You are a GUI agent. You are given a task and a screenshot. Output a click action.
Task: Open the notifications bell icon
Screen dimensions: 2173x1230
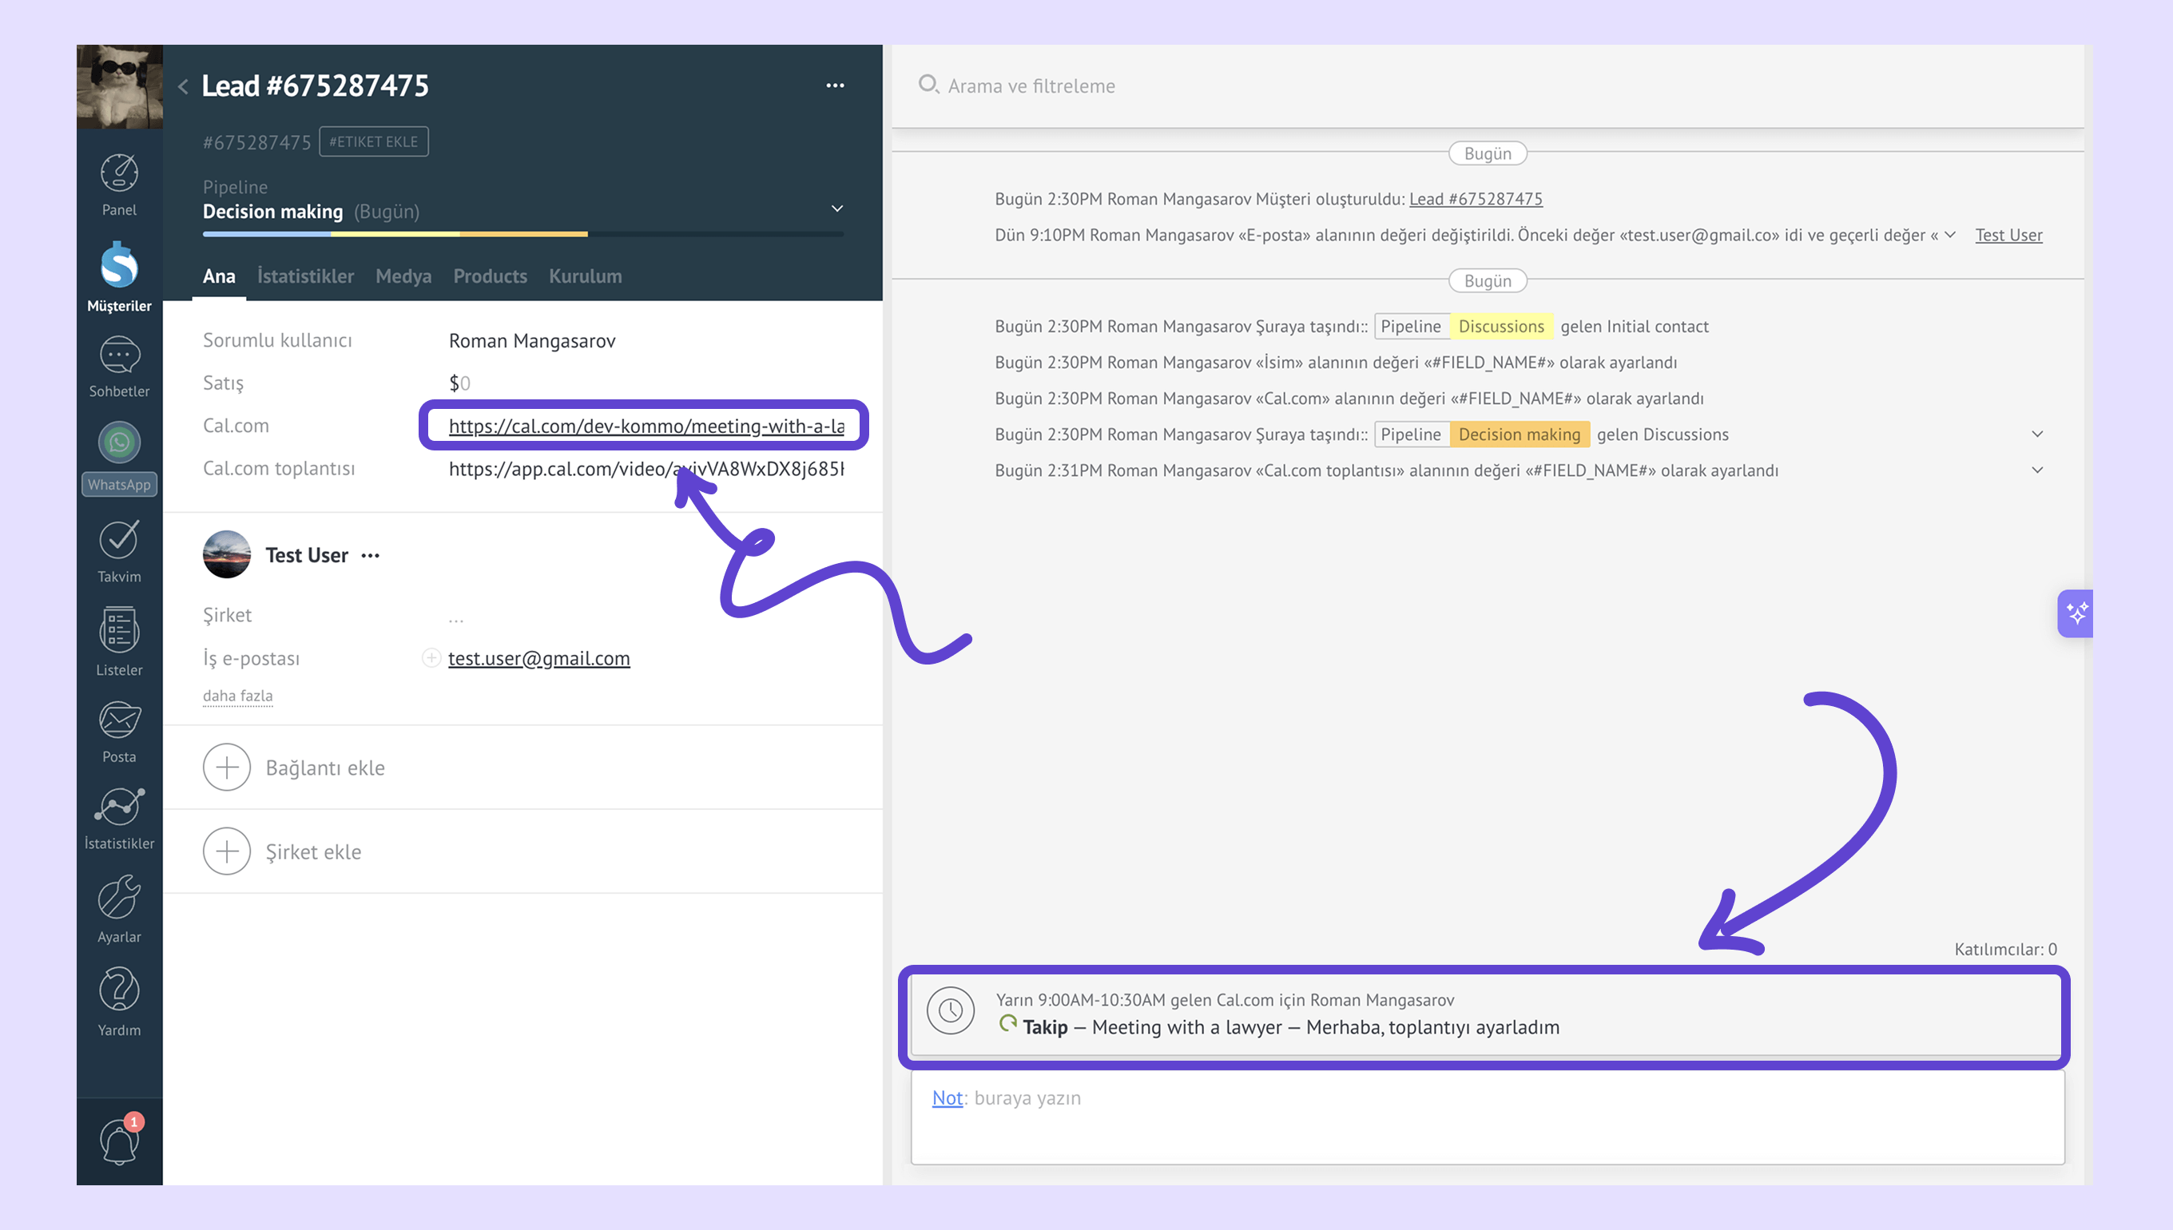point(119,1141)
